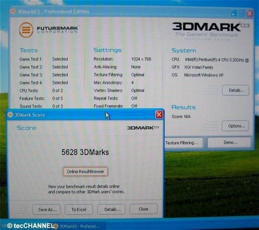
Task: Open Details... in the 3DMark Score dialog
Action: coord(111,209)
